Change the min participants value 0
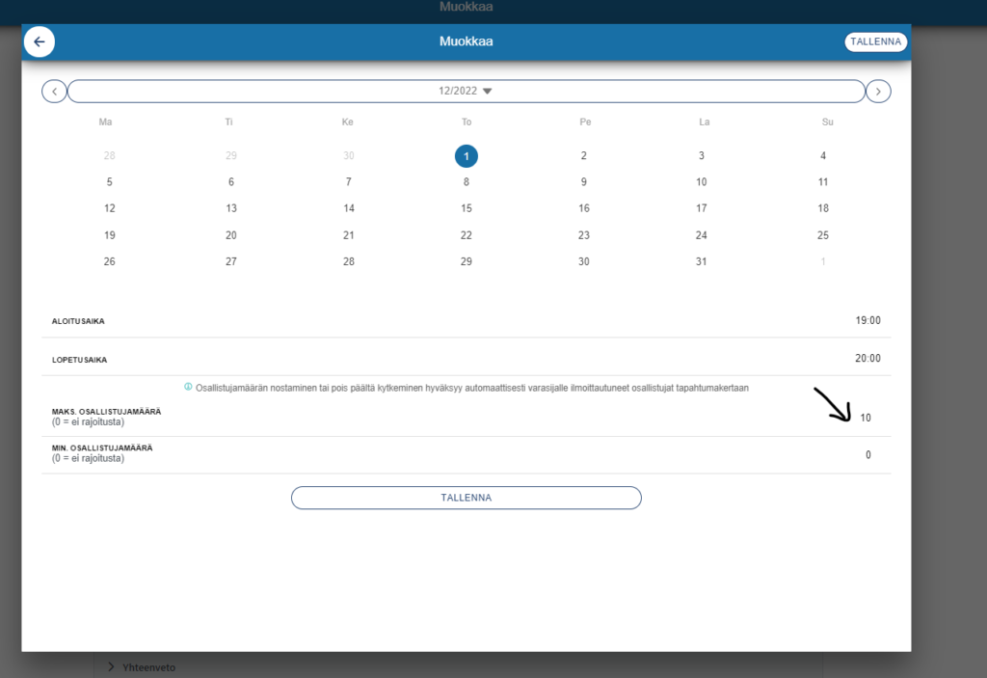The image size is (987, 678). [868, 455]
